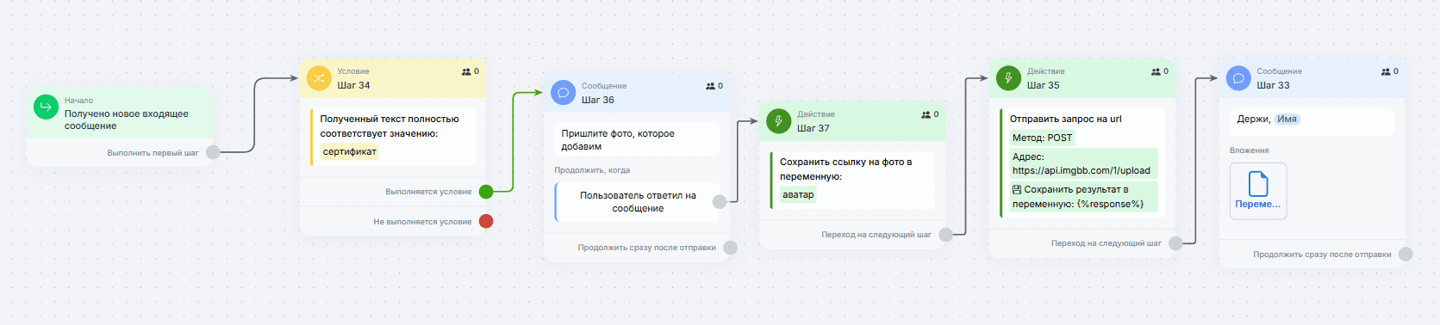Click the Шаг 33 Продолжить сразу после отправки connector
This screenshot has width=1440, height=325.
click(1406, 254)
